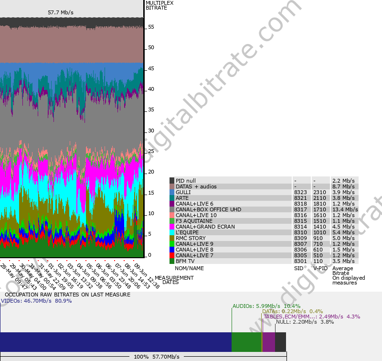This screenshot has height=361, width=382.
Task: Click the BFM TV dark green swatch
Action: coord(172,261)
